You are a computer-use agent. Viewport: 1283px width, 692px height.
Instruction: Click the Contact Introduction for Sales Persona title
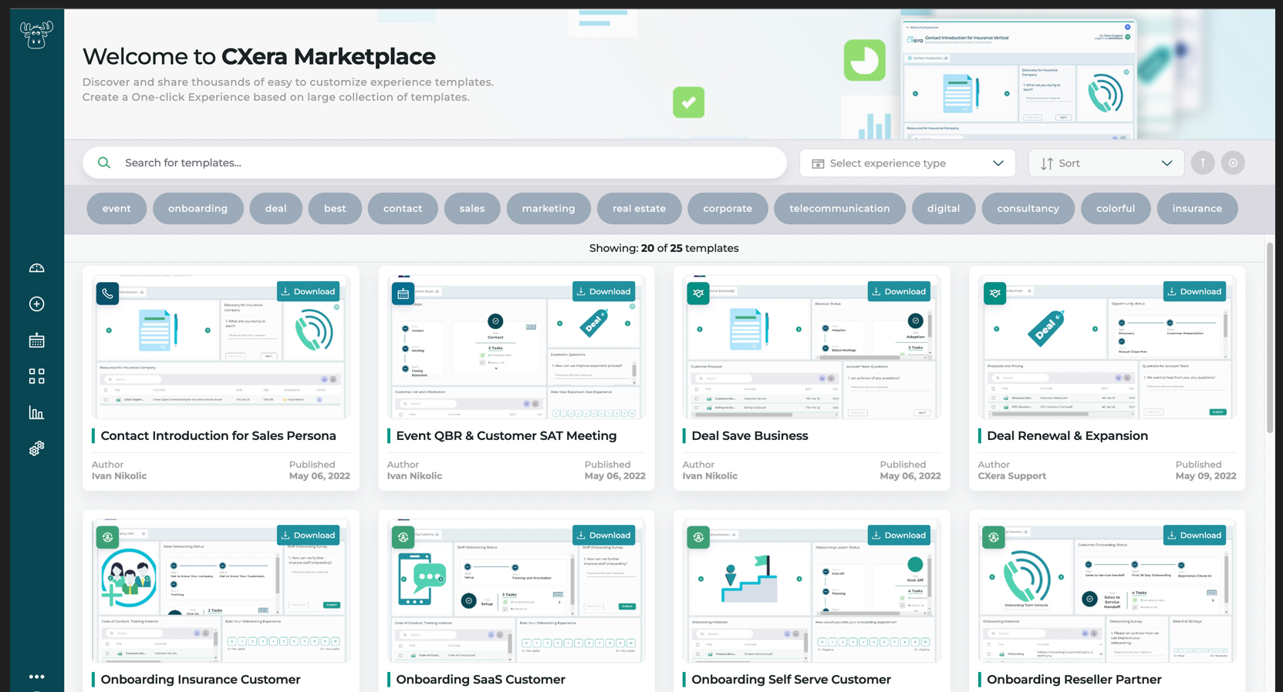click(x=218, y=435)
